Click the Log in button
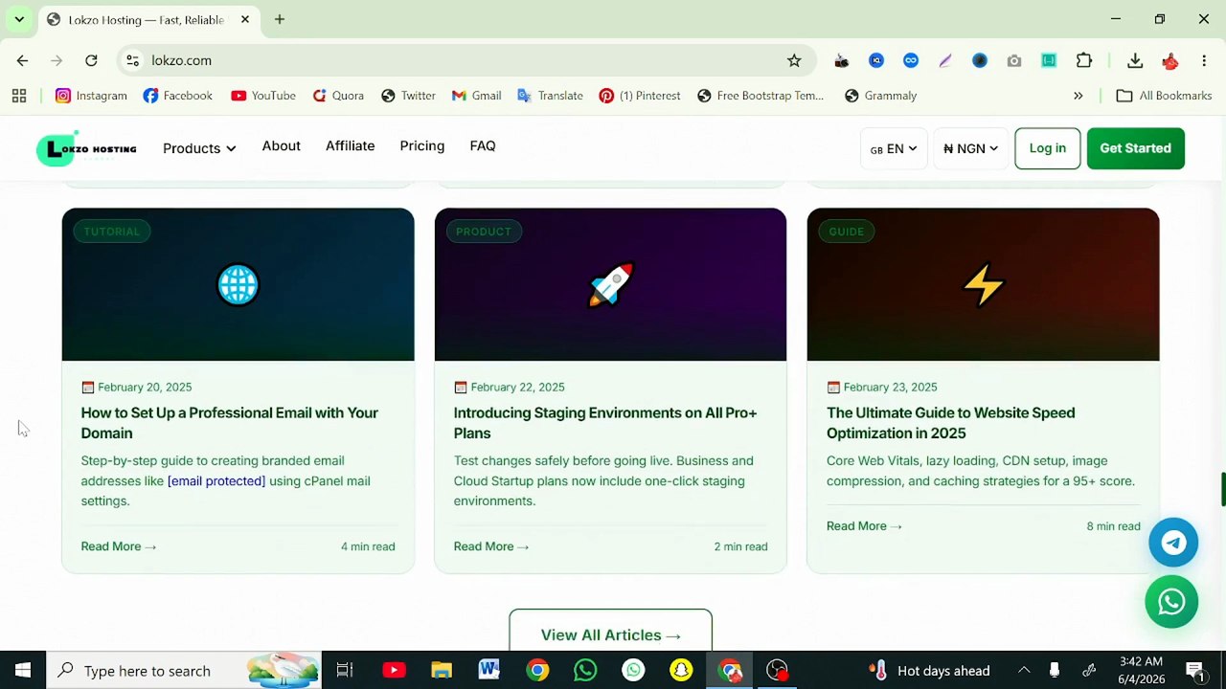Image resolution: width=1226 pixels, height=689 pixels. (x=1047, y=148)
